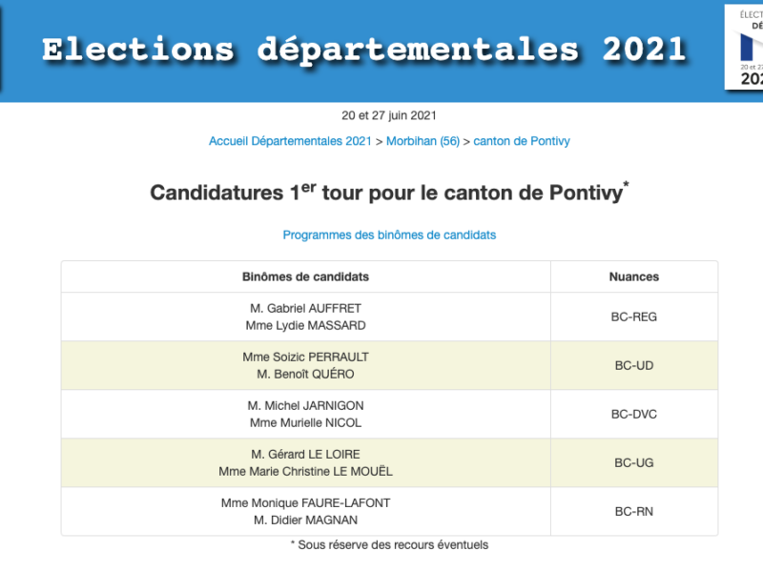Screen dimensions: 763x572
Task: Click the Candidatures 1er tour page heading
Action: 389,192
